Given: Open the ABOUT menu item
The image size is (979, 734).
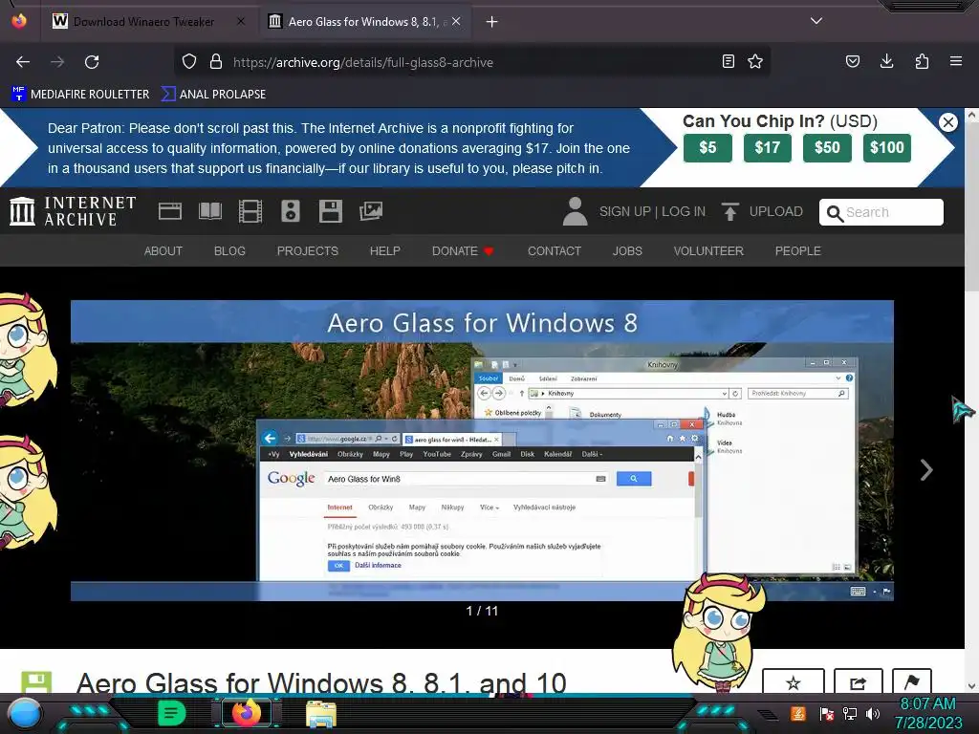Looking at the screenshot, I should coord(163,251).
